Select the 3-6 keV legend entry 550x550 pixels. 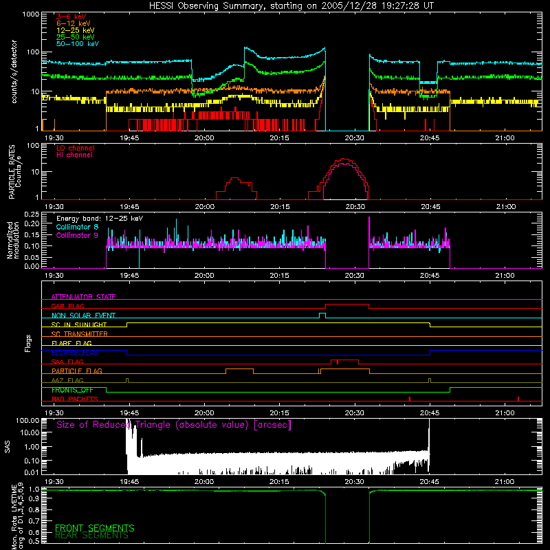(x=71, y=16)
